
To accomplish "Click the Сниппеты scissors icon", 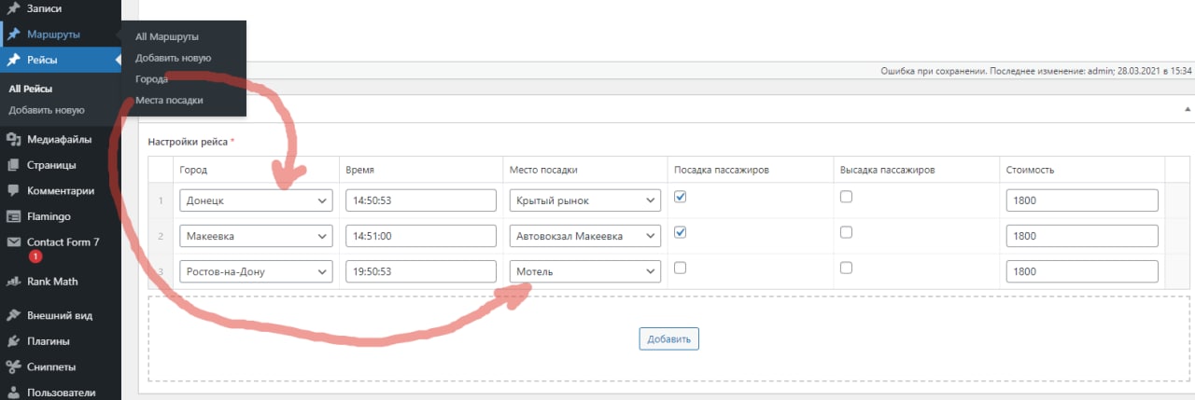I will (13, 366).
